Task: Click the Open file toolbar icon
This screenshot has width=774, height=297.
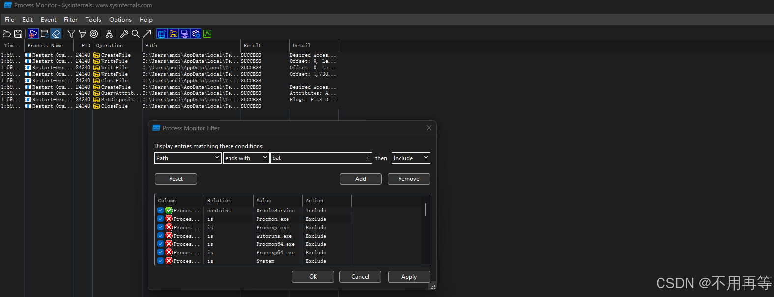Action: pyautogui.click(x=7, y=34)
